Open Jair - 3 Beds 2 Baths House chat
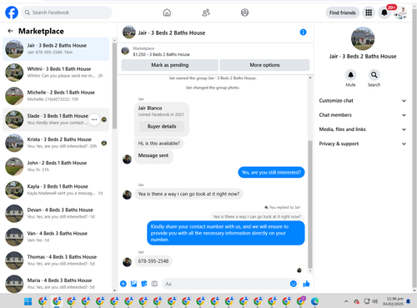Image resolution: width=417 pixels, height=308 pixels. pos(56,49)
